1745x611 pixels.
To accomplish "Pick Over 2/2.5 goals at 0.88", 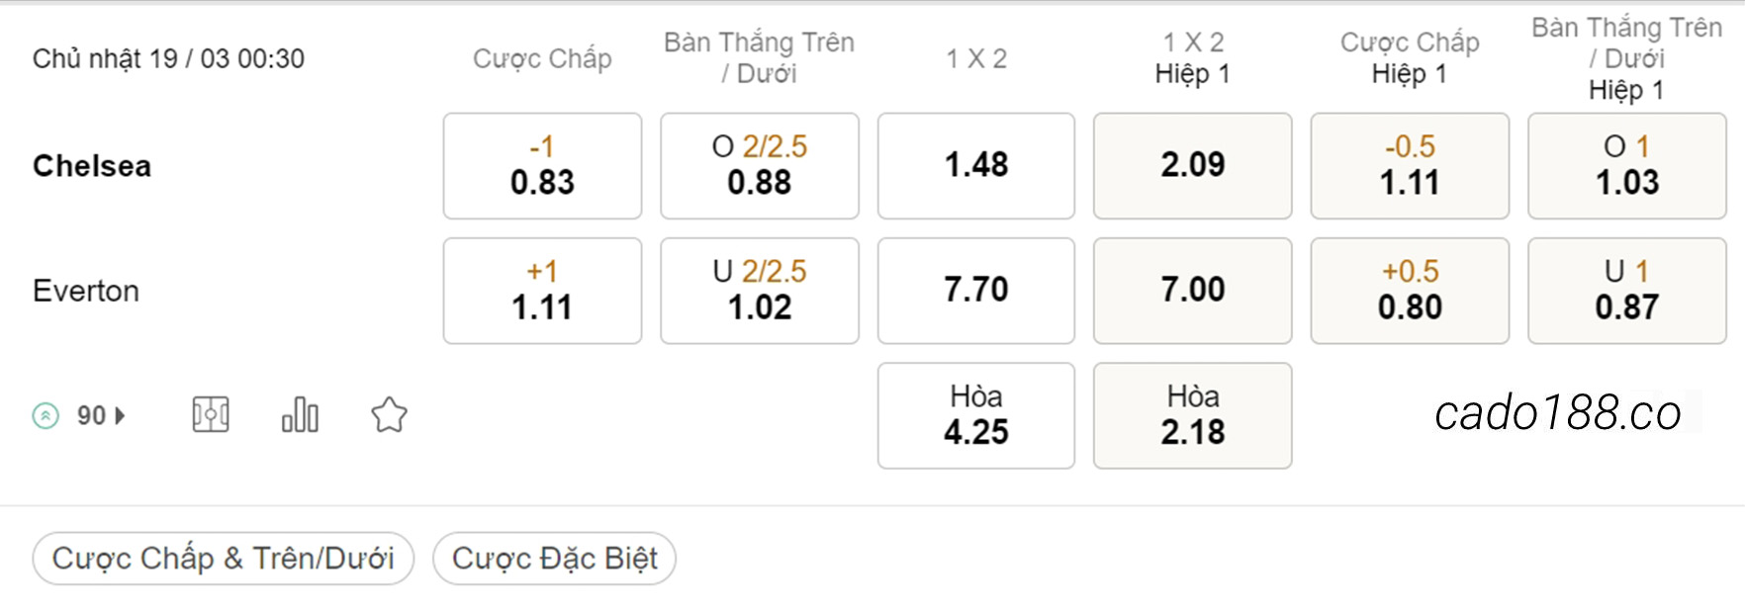I will pyautogui.click(x=760, y=165).
